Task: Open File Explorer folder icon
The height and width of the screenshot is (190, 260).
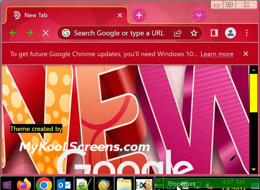Action: (124, 184)
